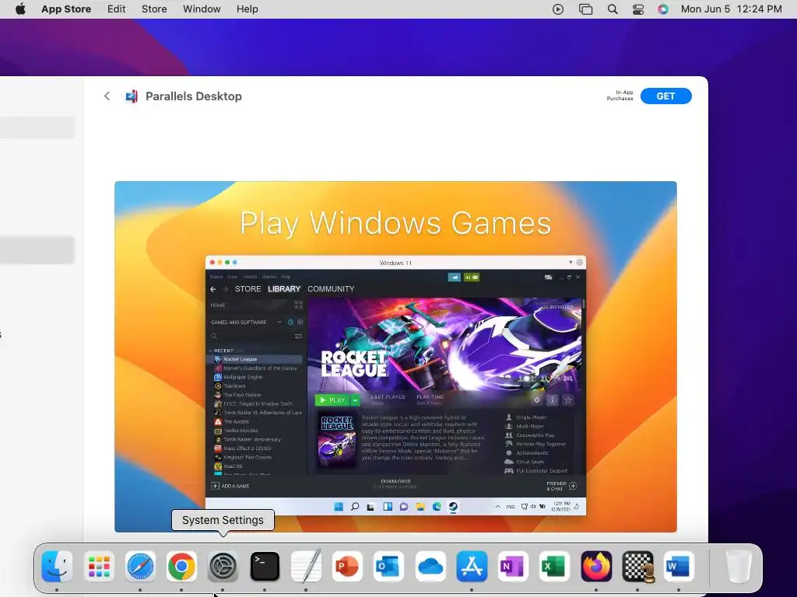Click the Siri icon in the menu bar
This screenshot has height=597, width=797.
(x=663, y=9)
